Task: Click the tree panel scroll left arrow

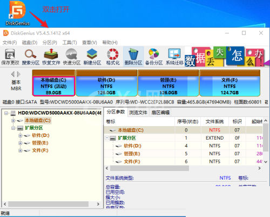Action: point(5,204)
